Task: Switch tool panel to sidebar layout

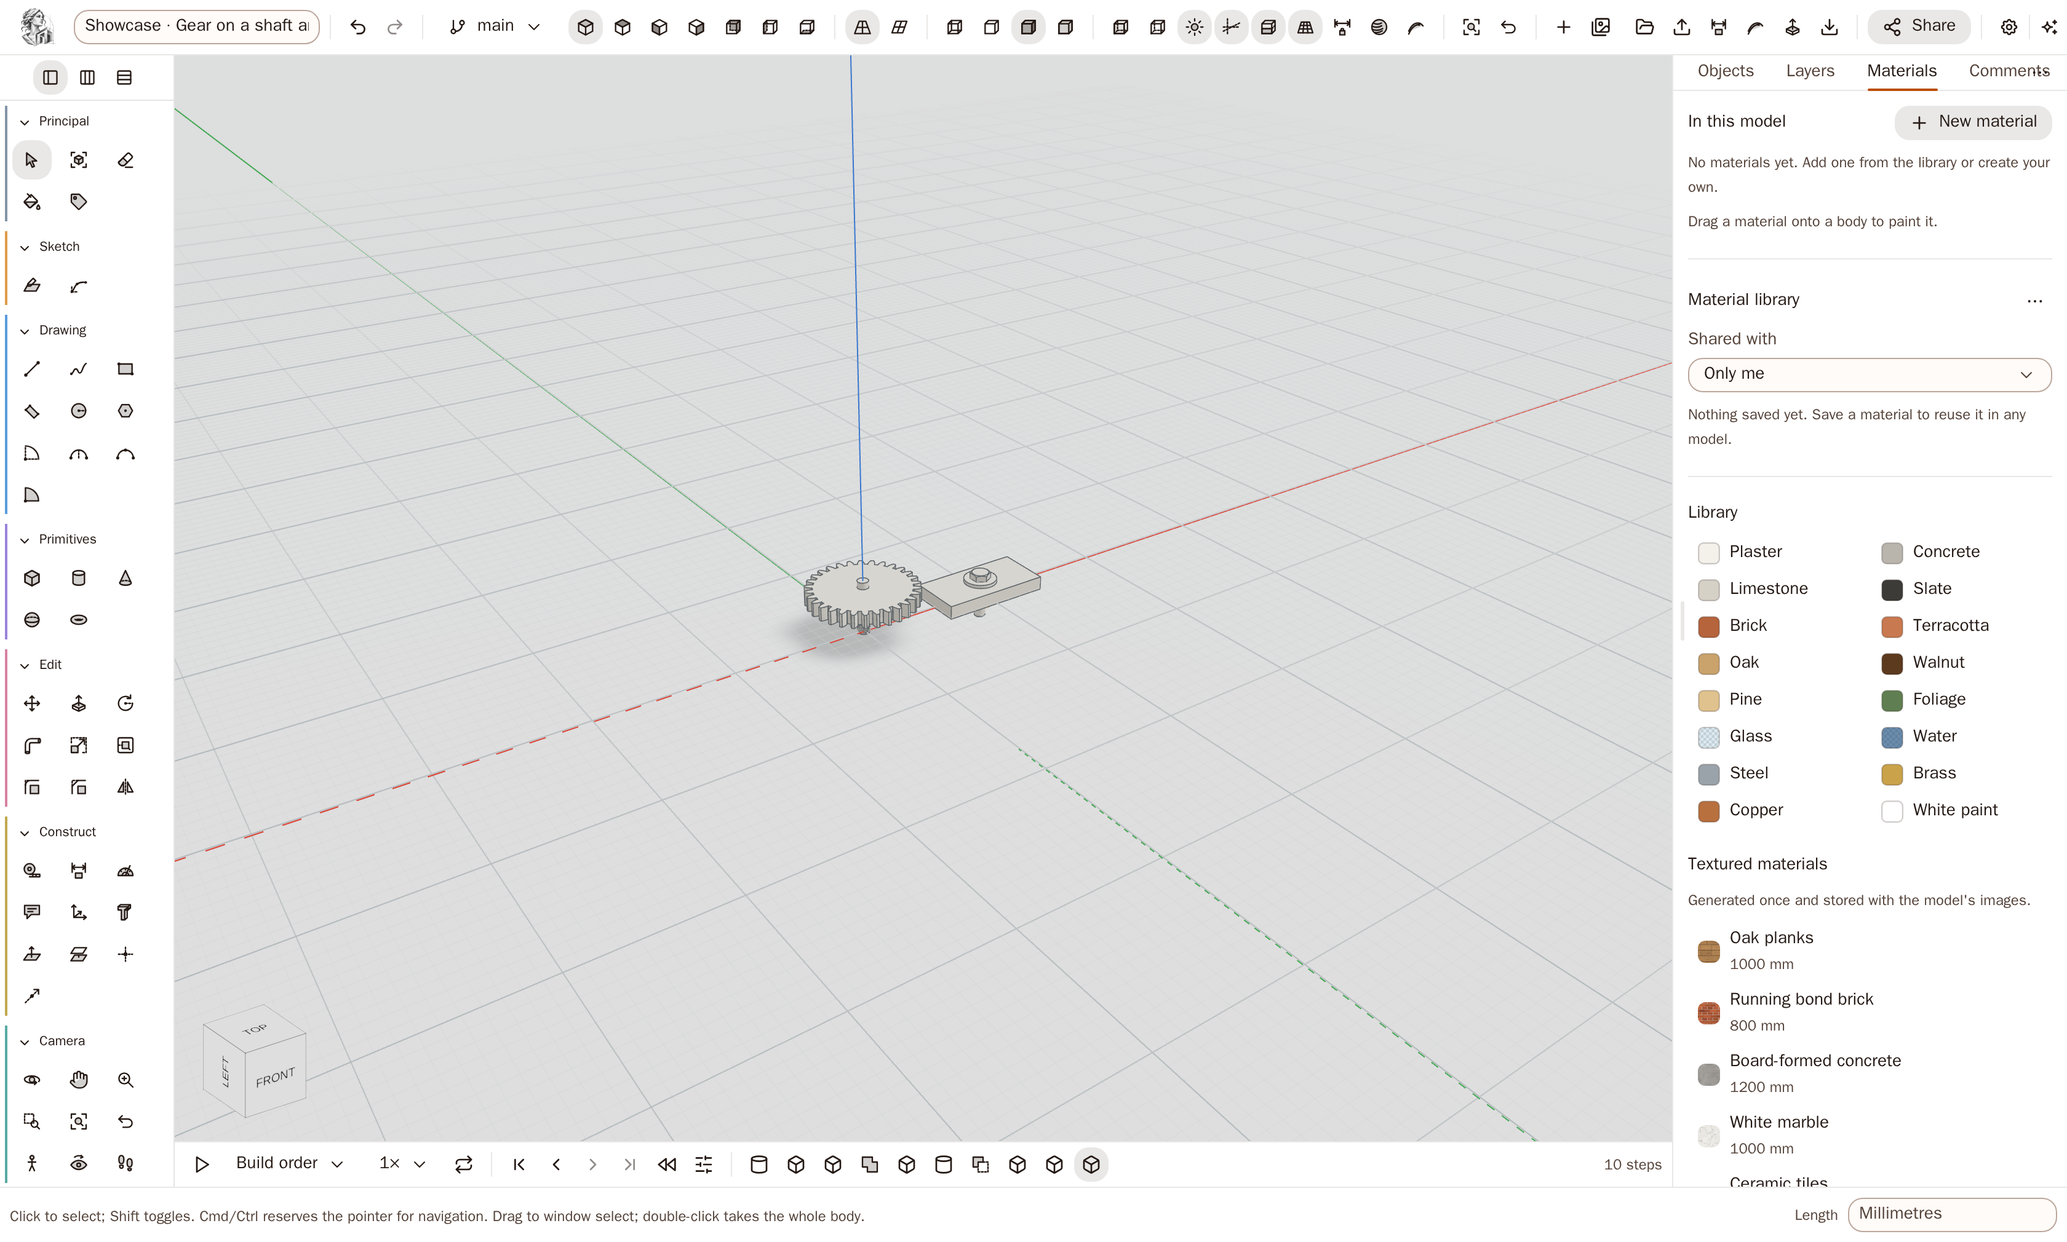Action: click(50, 78)
